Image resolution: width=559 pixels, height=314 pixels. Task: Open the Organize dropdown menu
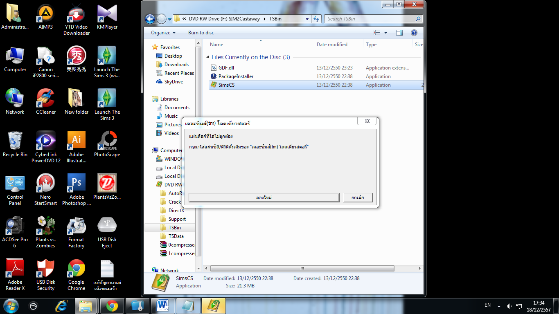coord(163,33)
